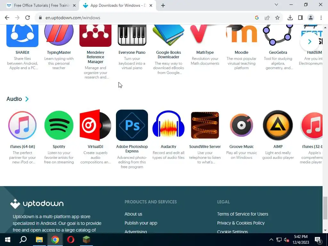Click the GeoGebra app title

278,53
